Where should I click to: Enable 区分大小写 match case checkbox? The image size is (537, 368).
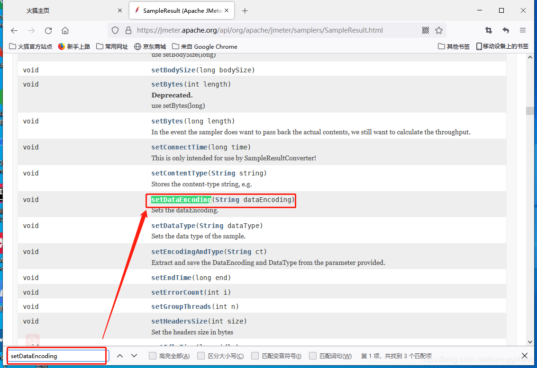201,356
